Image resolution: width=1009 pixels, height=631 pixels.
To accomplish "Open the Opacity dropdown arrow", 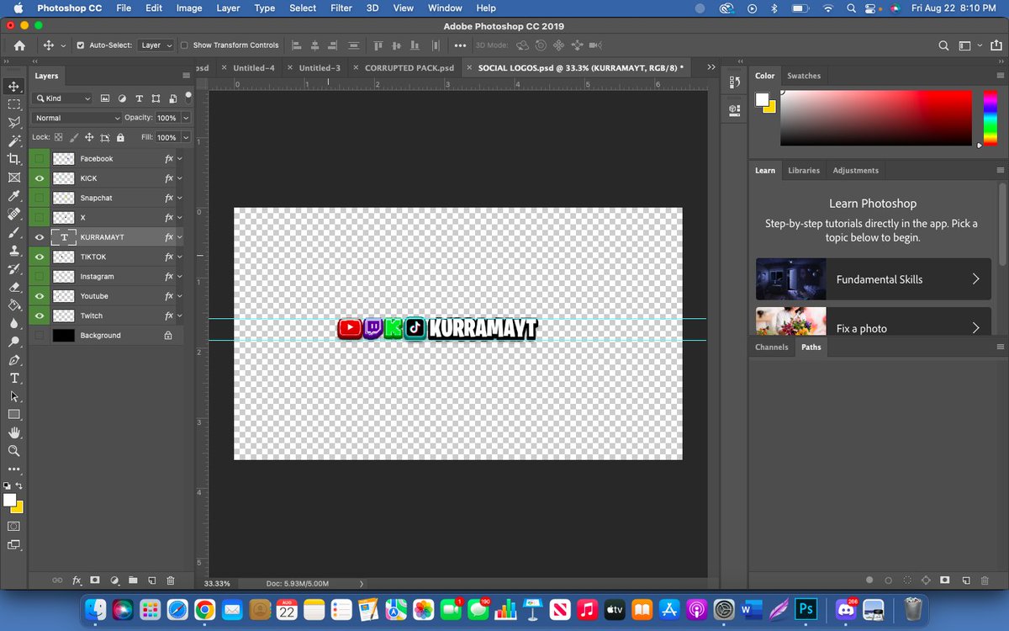I will pos(186,118).
